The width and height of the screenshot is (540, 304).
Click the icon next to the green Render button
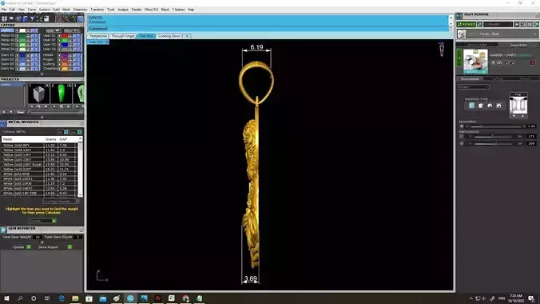pyautogui.click(x=479, y=25)
